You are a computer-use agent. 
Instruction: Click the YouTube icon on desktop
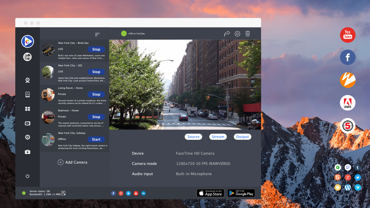(347, 35)
